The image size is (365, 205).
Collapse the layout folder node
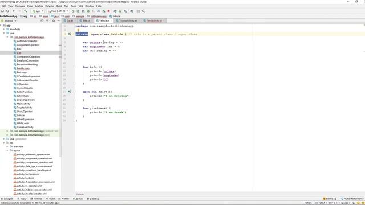click(x=7, y=150)
